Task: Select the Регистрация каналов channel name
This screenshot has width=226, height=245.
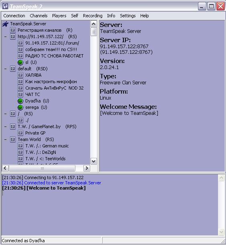Action: click(x=39, y=30)
